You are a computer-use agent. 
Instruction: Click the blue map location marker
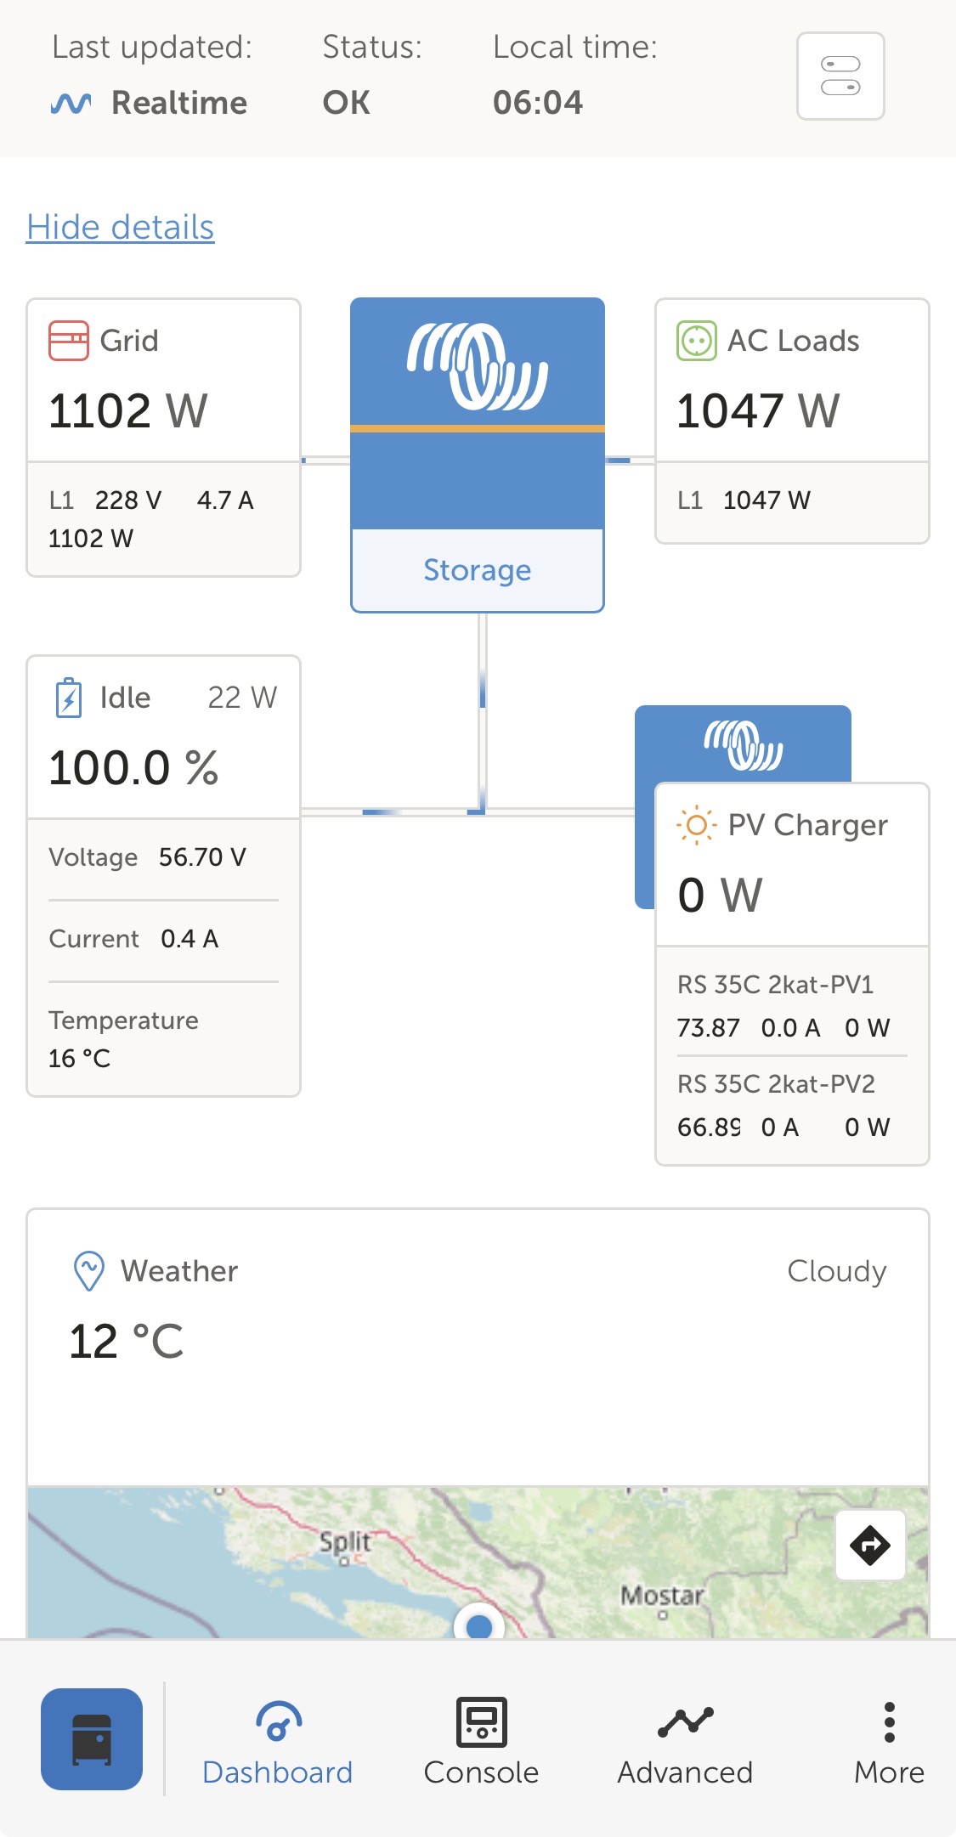tap(479, 1625)
